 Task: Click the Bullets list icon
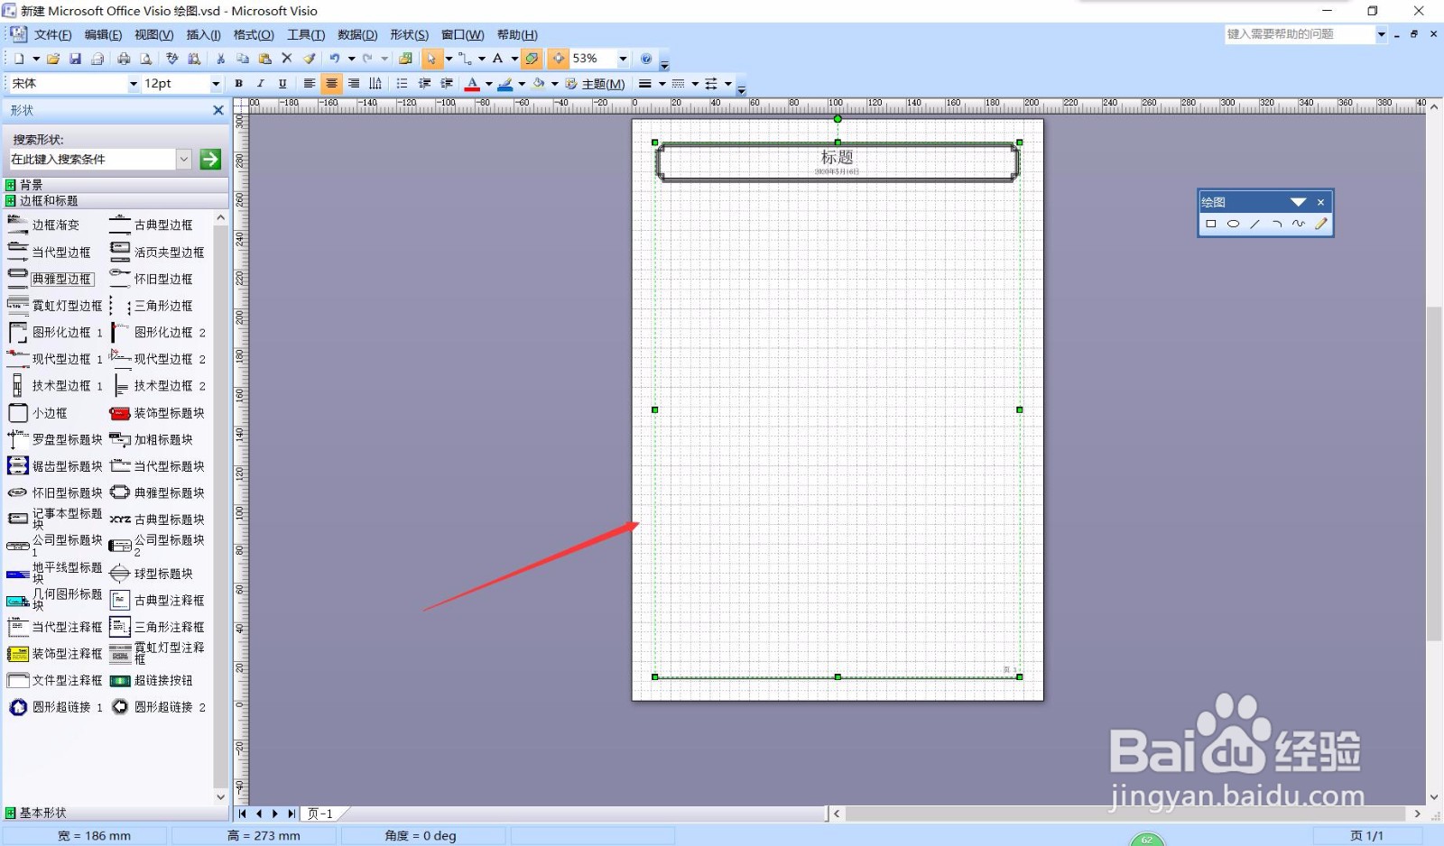[x=403, y=84]
